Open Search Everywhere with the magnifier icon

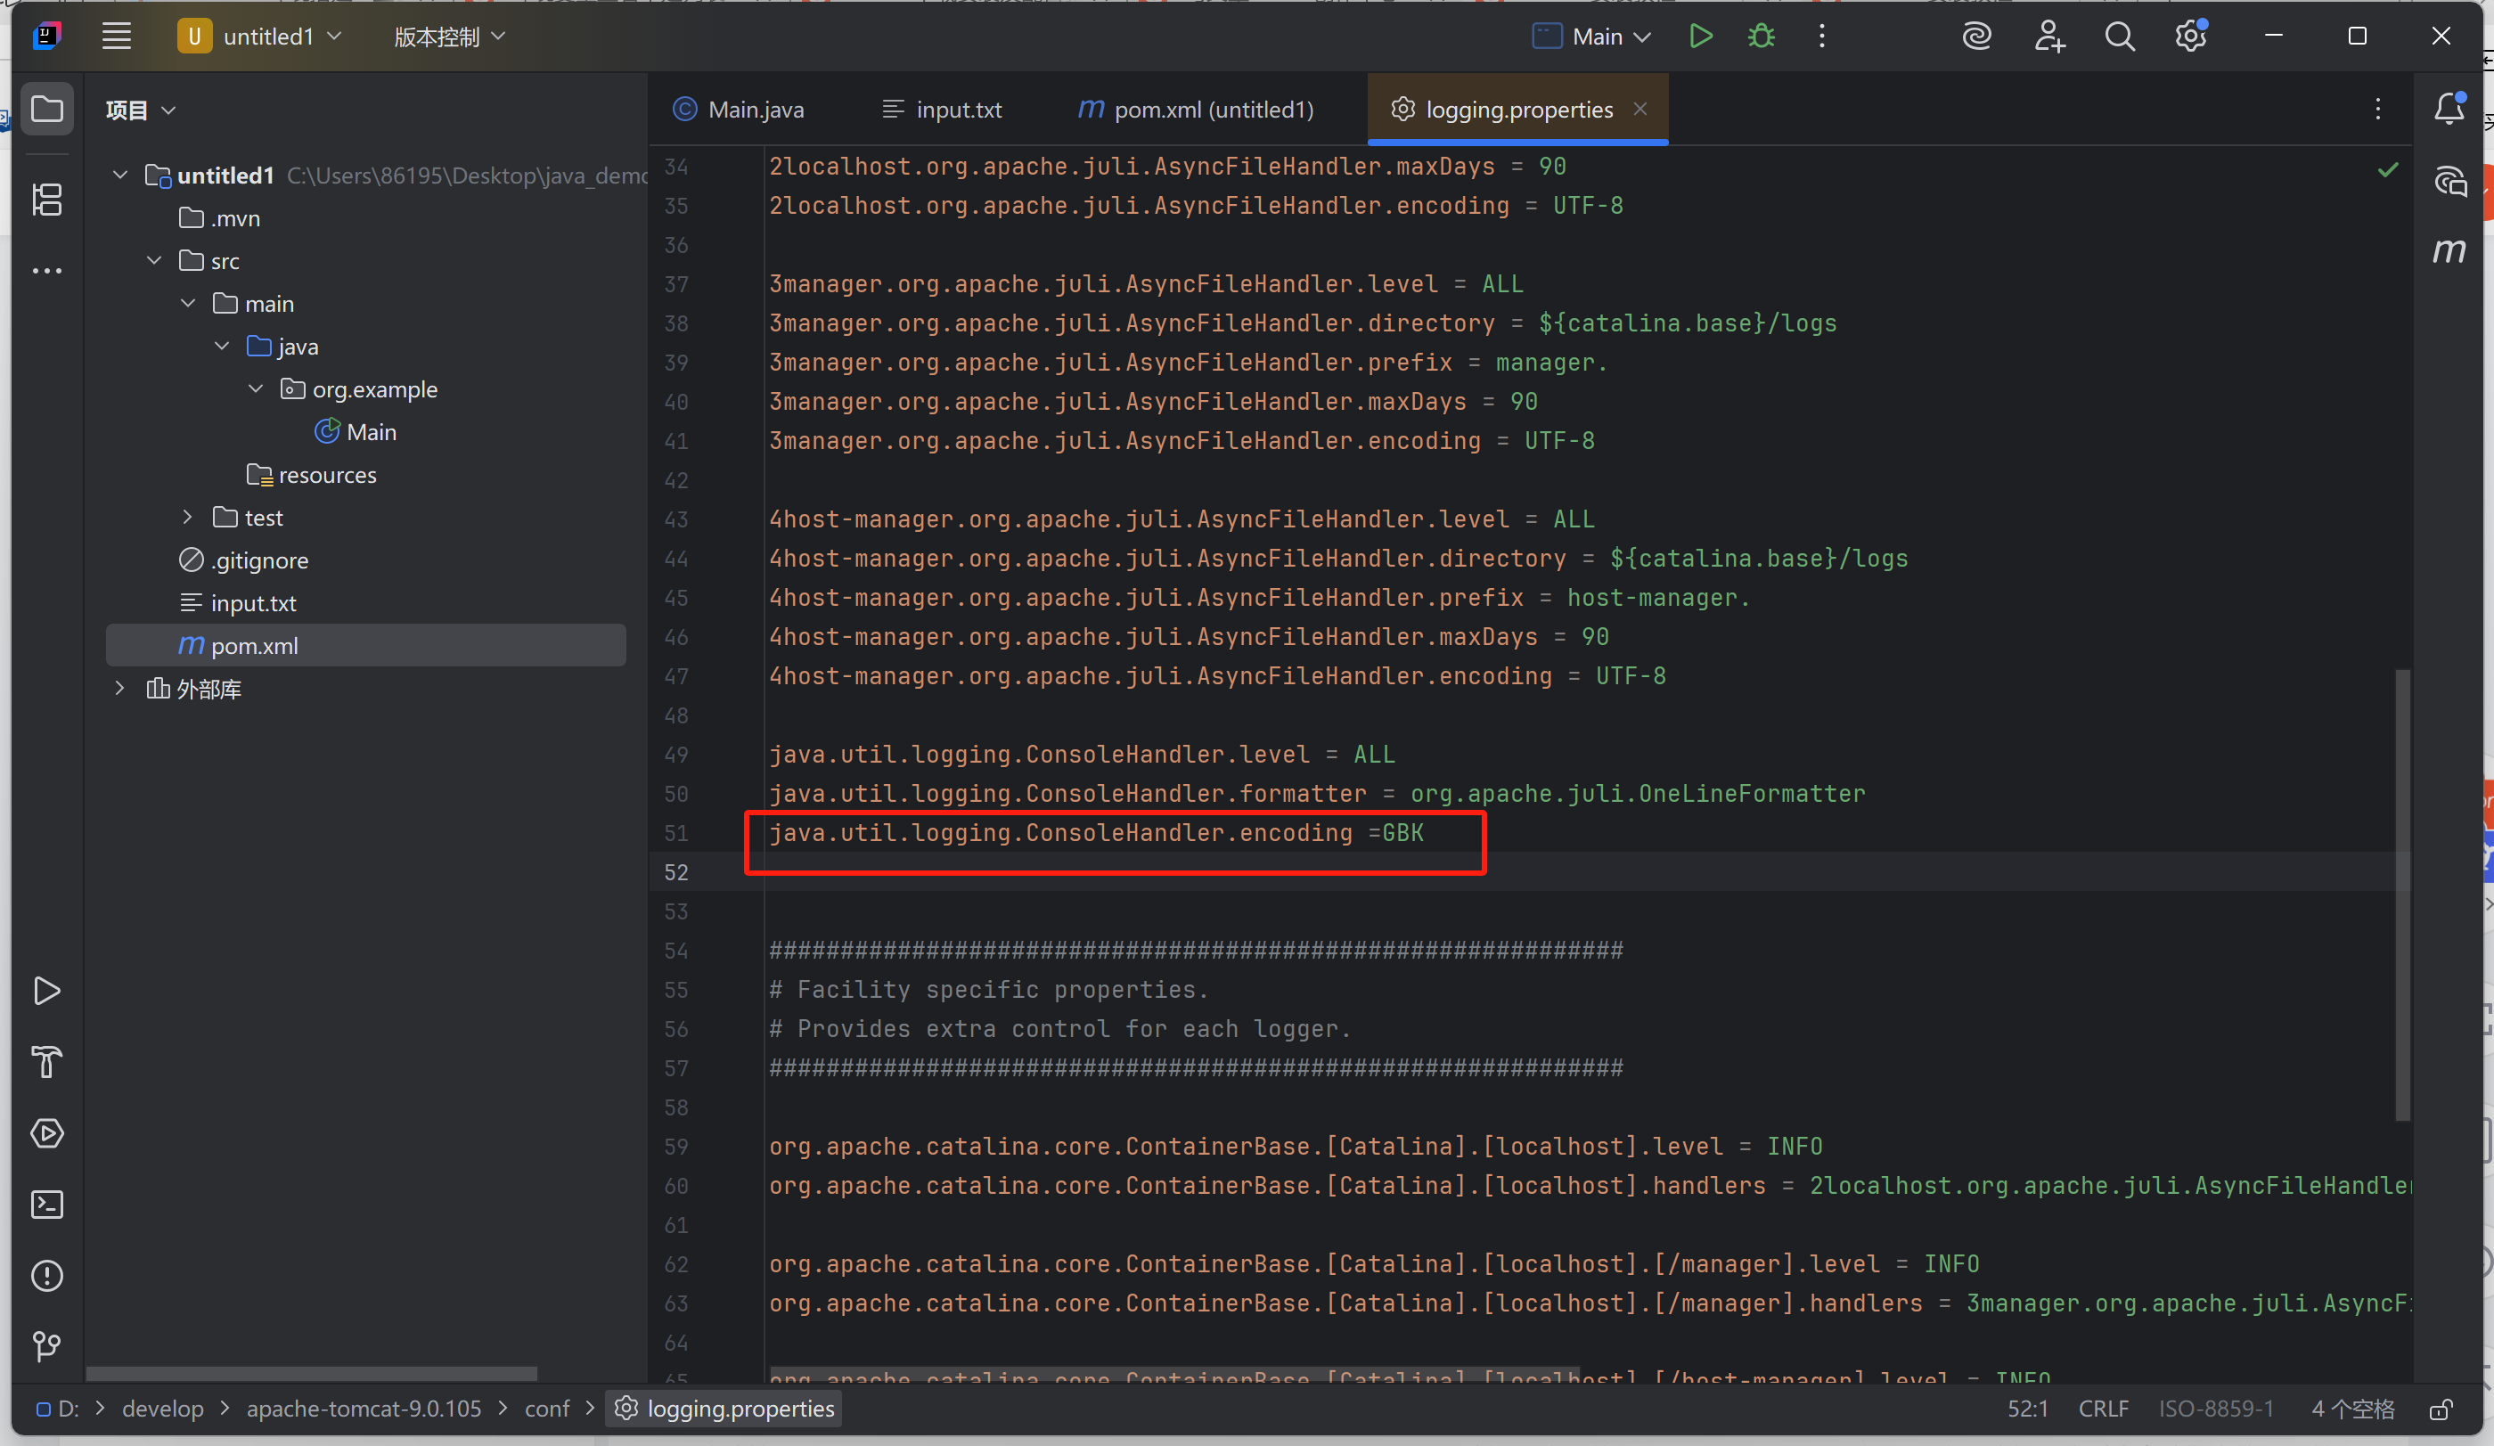pyautogui.click(x=2119, y=36)
